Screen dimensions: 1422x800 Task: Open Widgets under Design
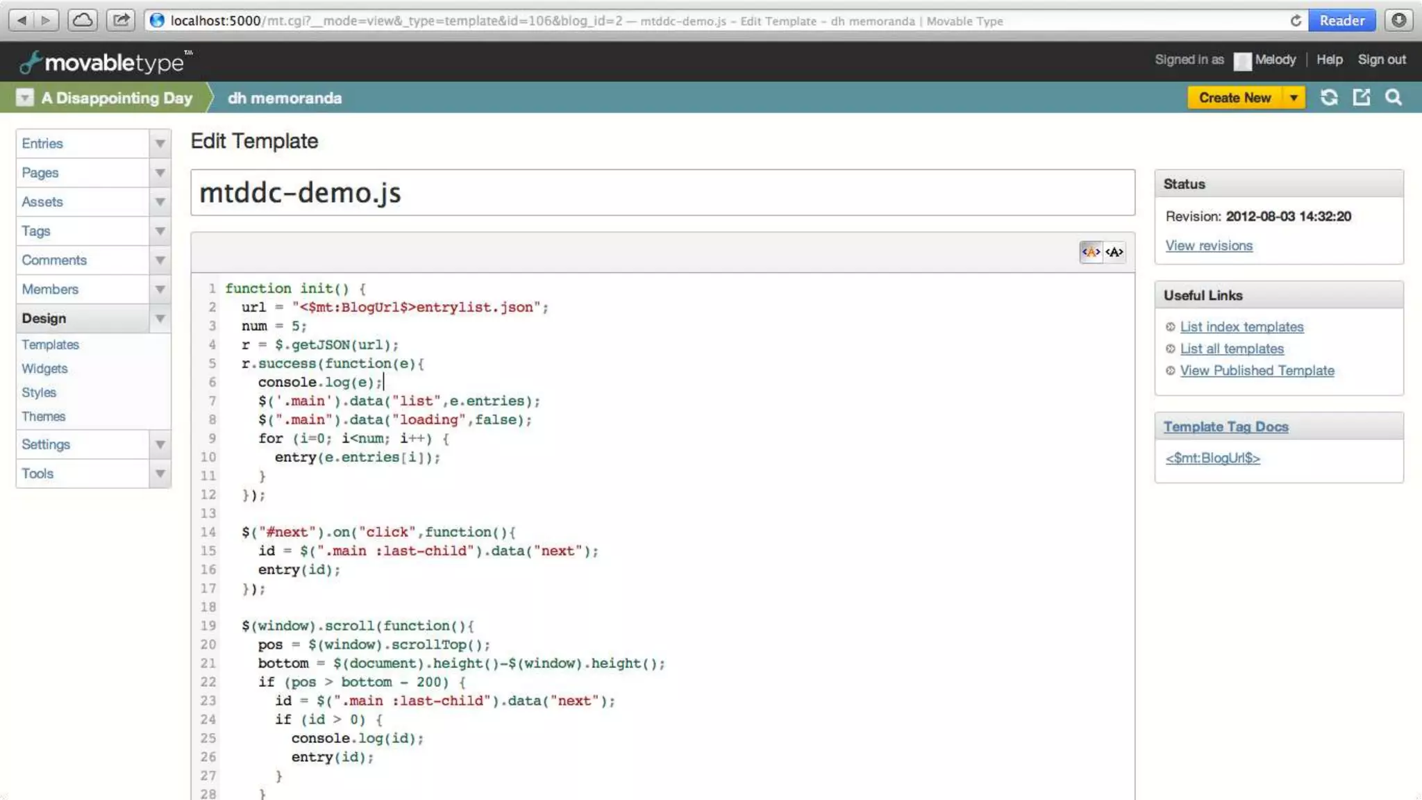pyautogui.click(x=44, y=368)
